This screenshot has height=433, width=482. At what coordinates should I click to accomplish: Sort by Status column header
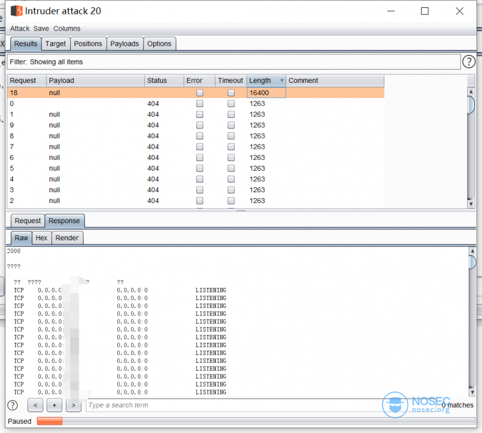point(164,81)
